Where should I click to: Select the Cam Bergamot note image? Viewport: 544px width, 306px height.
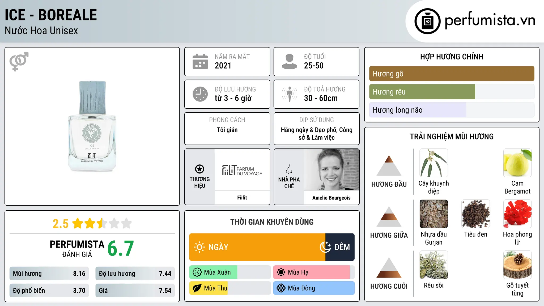[x=517, y=163]
